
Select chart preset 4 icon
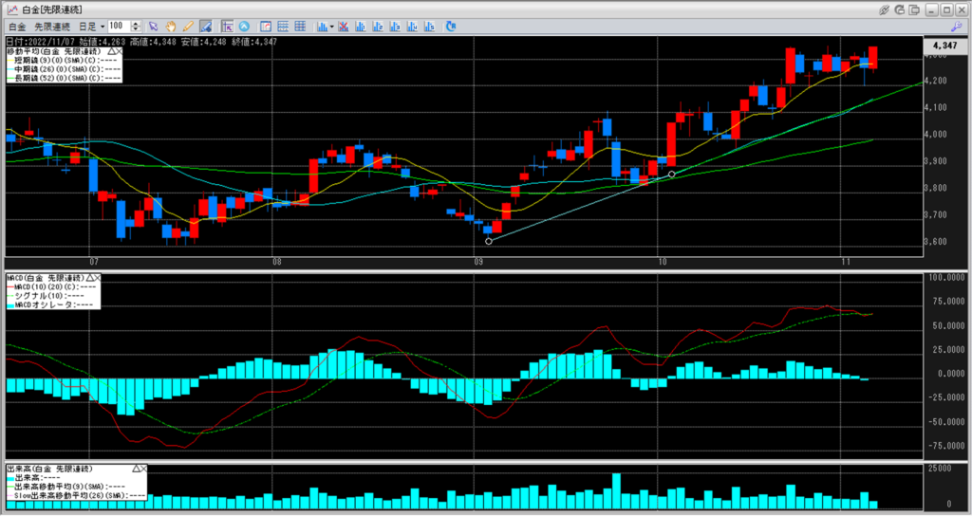click(412, 27)
